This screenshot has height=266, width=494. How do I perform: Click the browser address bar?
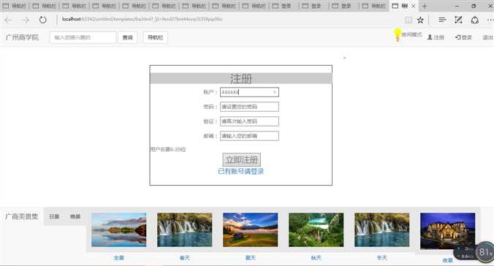coord(227,19)
